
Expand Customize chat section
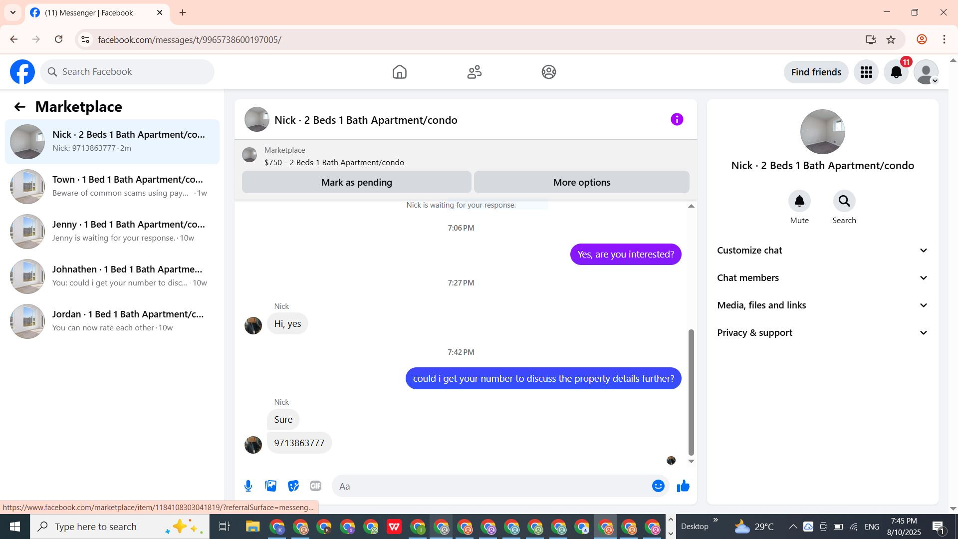822,251
